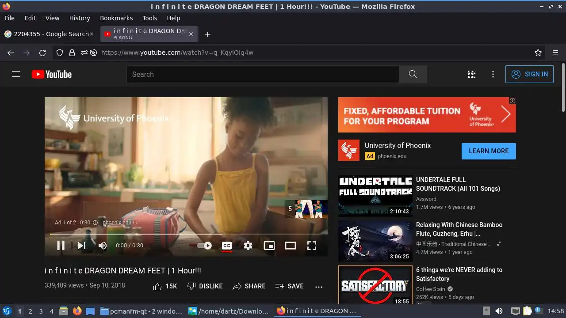Open Coffee Stain channel name
566x318 pixels.
(x=431, y=289)
